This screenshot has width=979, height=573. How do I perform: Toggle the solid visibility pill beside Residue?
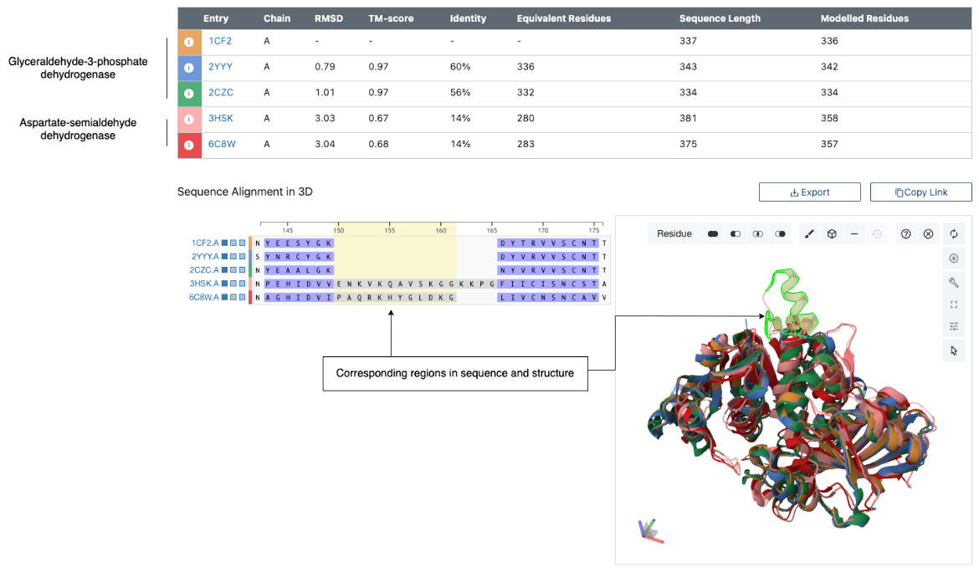(712, 234)
